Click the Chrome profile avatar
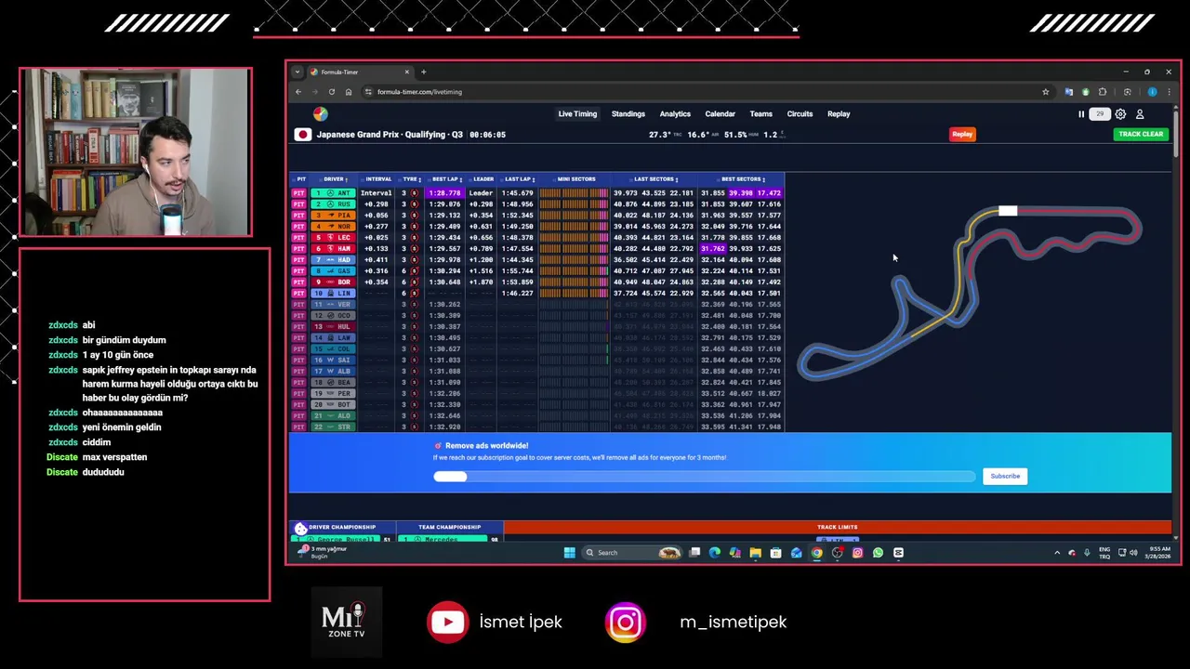This screenshot has width=1190, height=669. click(x=1153, y=92)
